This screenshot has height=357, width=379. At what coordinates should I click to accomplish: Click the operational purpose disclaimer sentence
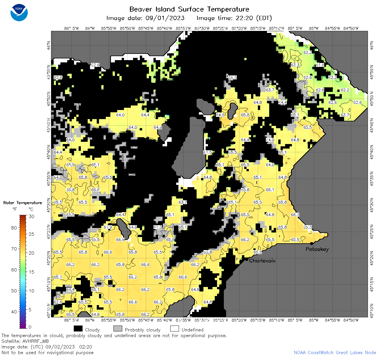click(x=114, y=335)
